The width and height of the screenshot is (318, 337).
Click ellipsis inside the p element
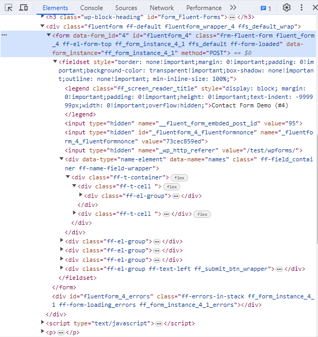tap(61, 332)
